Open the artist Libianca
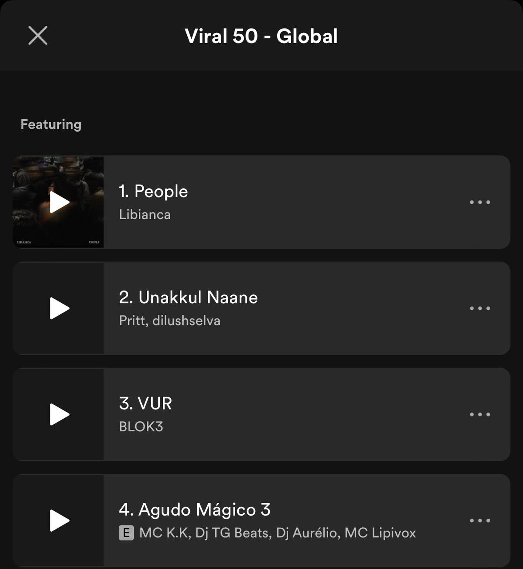Viewport: 523px width, 569px height. 145,215
